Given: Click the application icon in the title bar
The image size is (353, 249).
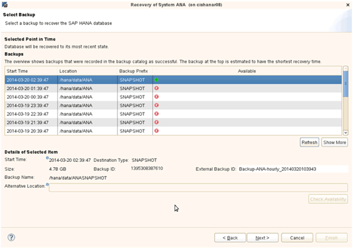Looking at the screenshot, I should [x=5, y=5].
